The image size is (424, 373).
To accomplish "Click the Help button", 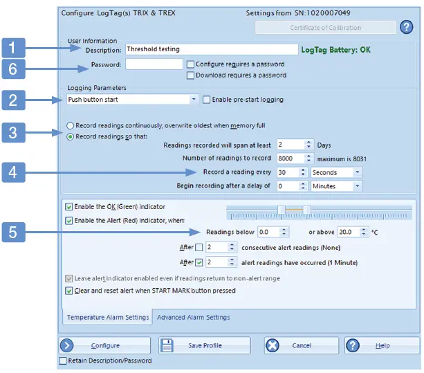I will [x=382, y=345].
